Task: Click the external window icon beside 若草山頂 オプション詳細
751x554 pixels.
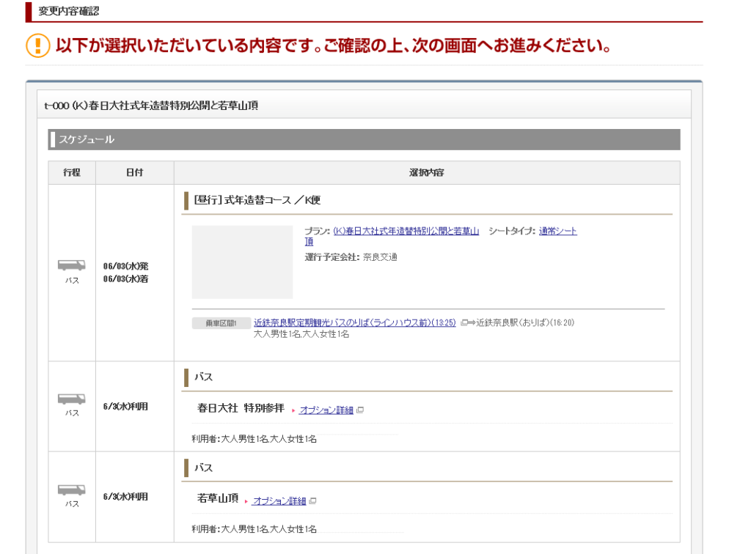Action: [x=312, y=501]
